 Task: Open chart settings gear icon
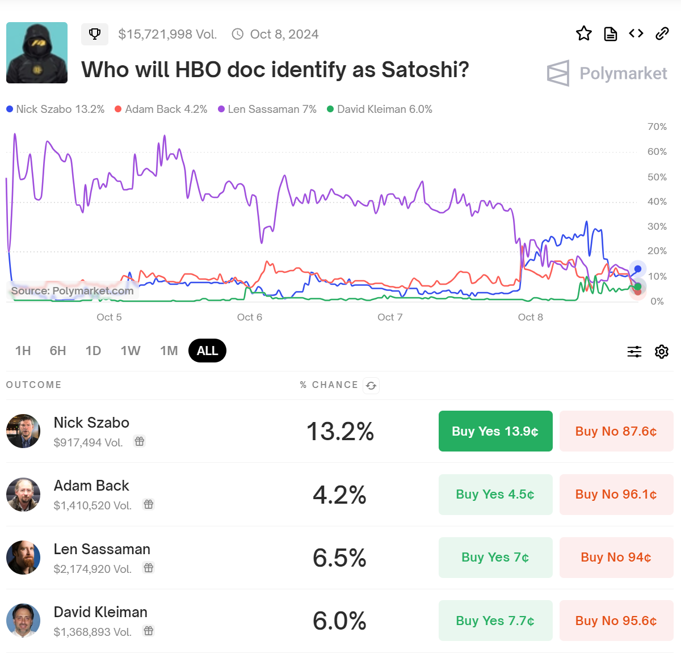point(662,352)
